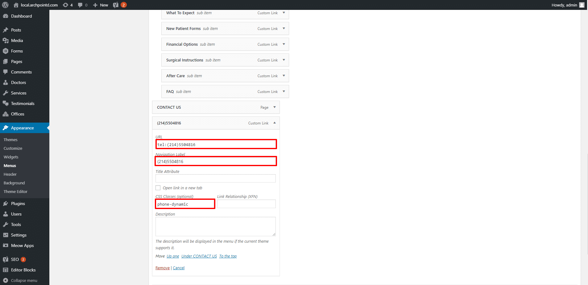Focus the URL field with tel:(214)5504816
588x285 pixels.
(x=216, y=144)
